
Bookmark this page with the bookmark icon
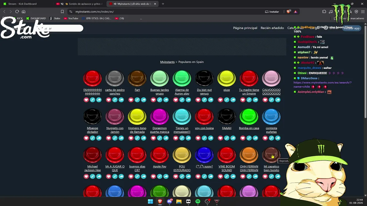coord(62,12)
